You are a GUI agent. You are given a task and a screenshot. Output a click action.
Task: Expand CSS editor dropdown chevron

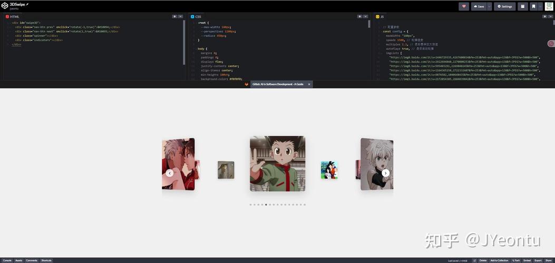tap(366, 16)
